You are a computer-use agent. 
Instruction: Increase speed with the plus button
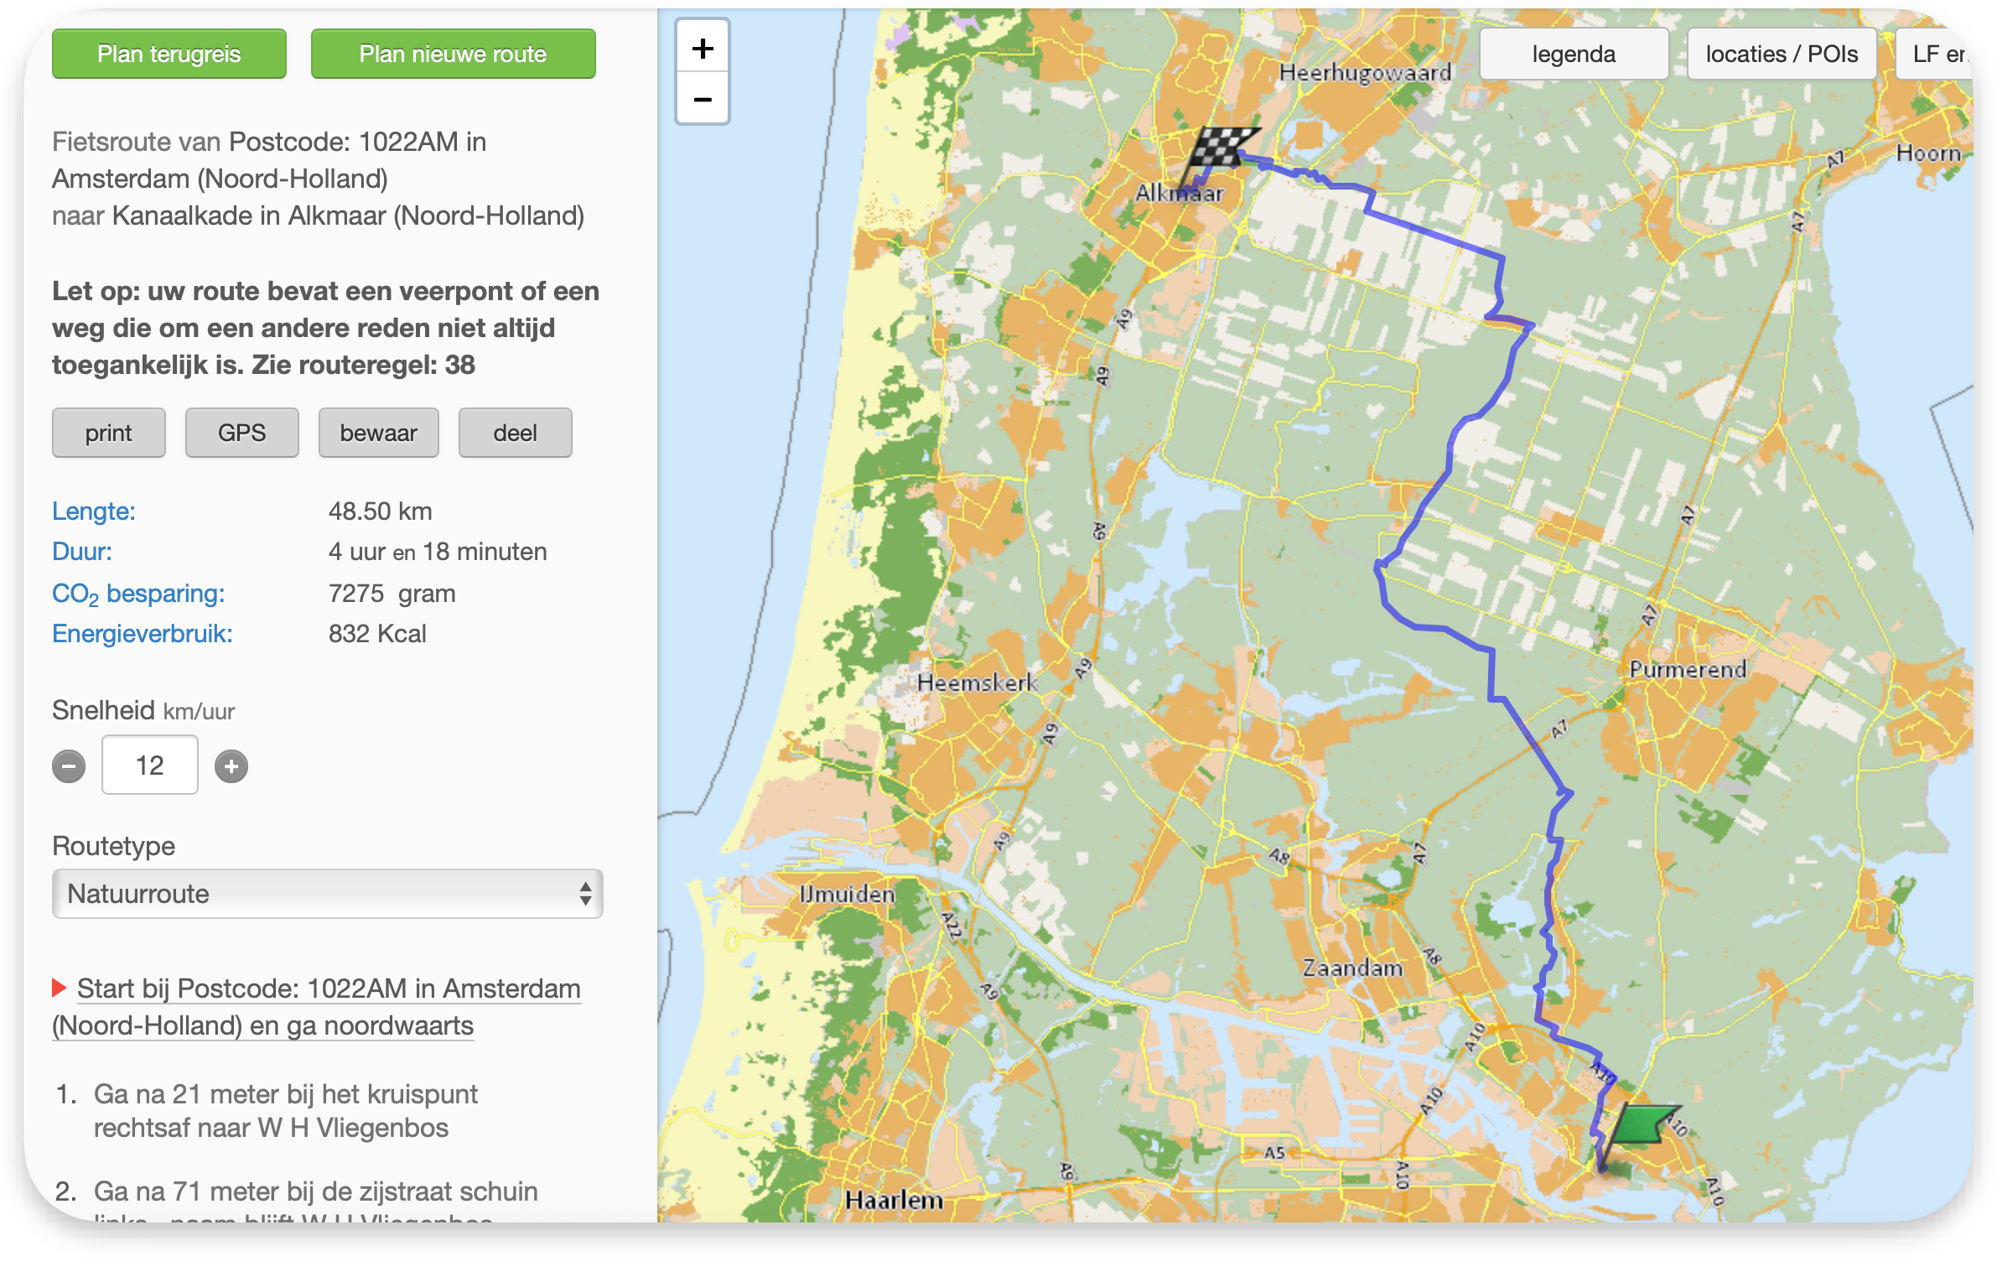pos(231,766)
